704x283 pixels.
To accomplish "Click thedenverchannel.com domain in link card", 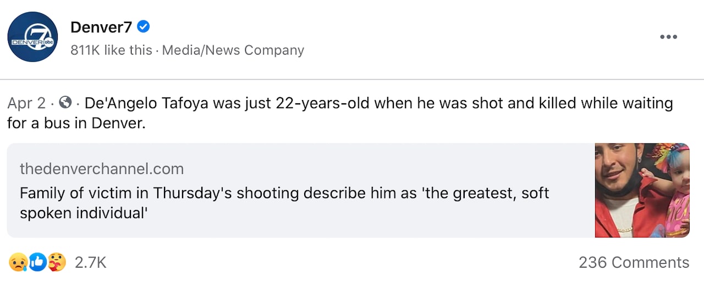I will pyautogui.click(x=102, y=169).
